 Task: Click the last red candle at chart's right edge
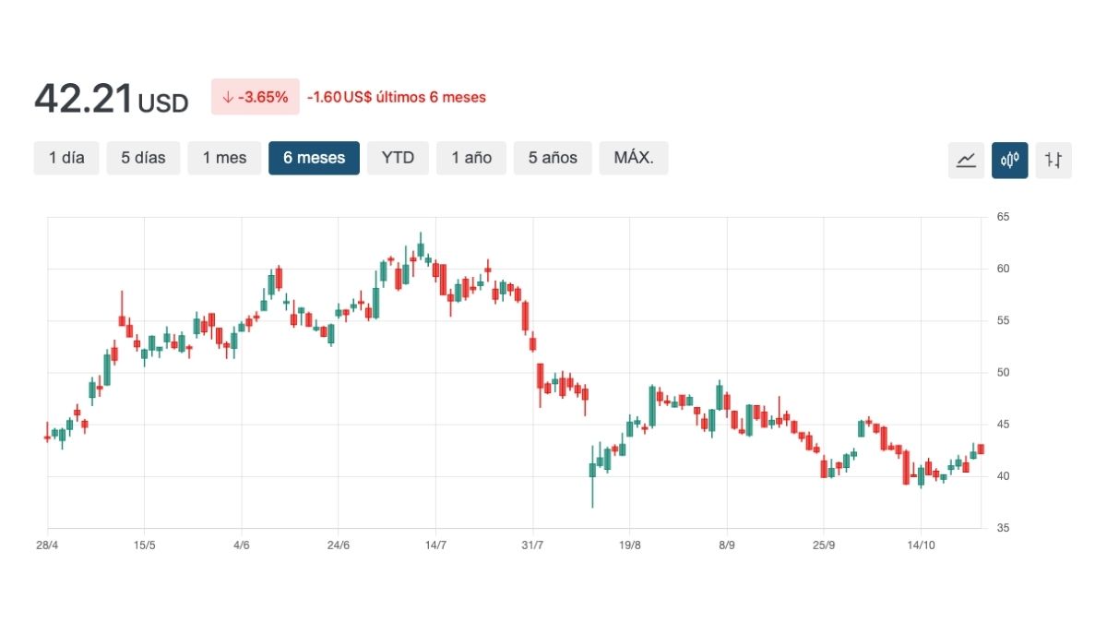981,449
